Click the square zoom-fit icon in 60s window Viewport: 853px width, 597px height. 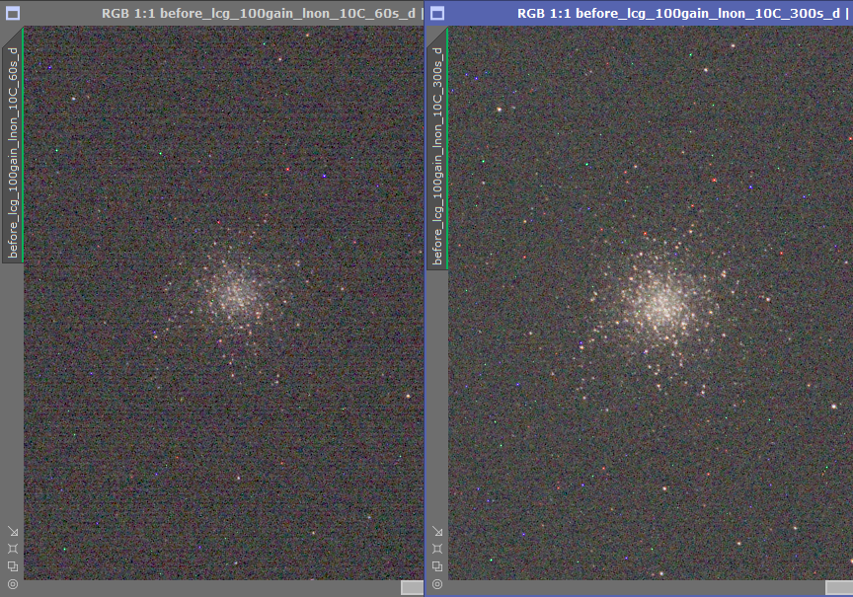pos(12,549)
